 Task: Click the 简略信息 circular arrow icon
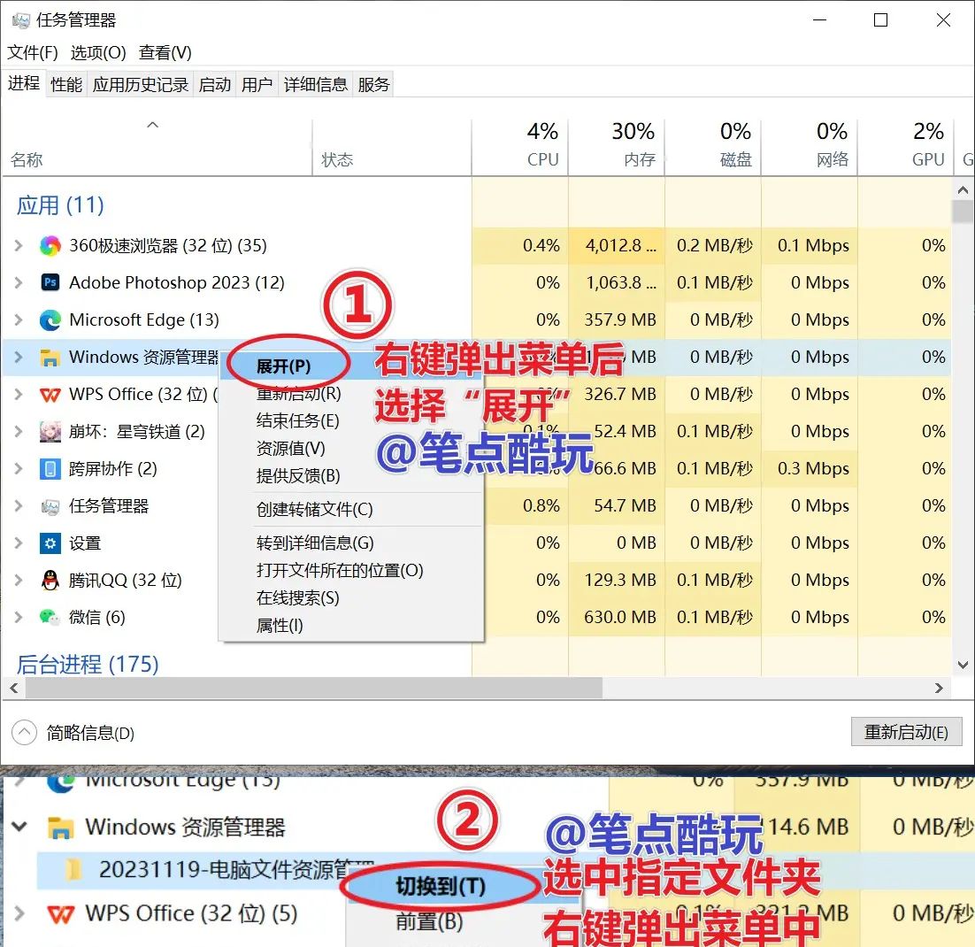(24, 732)
